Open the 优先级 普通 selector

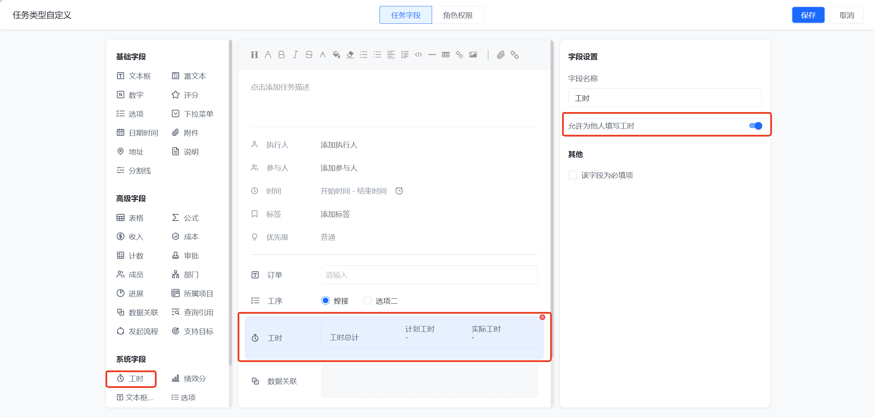pos(328,237)
